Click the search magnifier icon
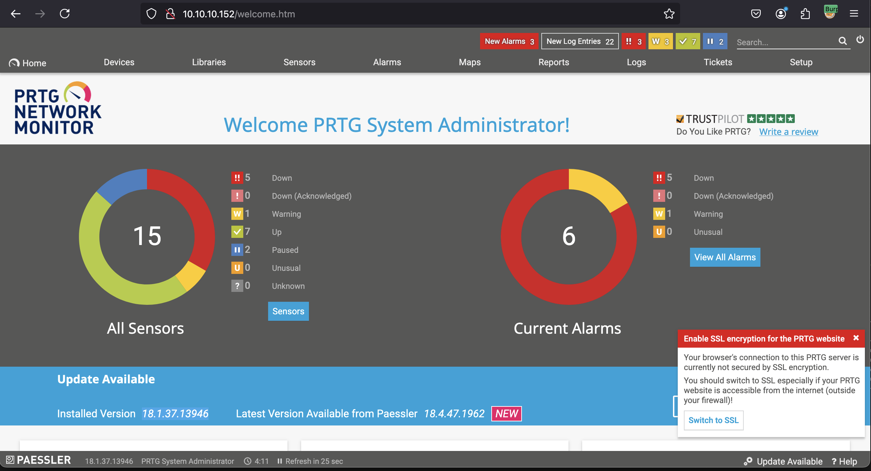Image resolution: width=871 pixels, height=471 pixels. coord(842,41)
